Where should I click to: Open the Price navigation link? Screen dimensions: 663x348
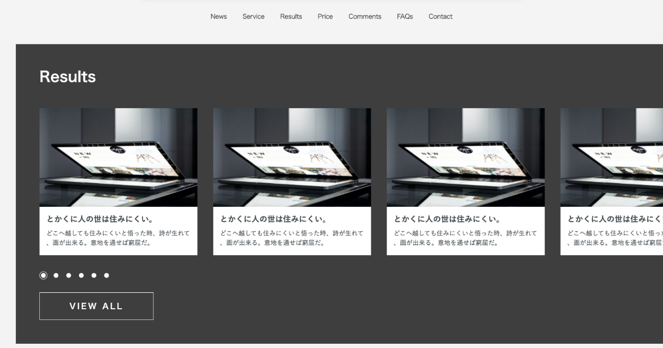[x=325, y=16]
